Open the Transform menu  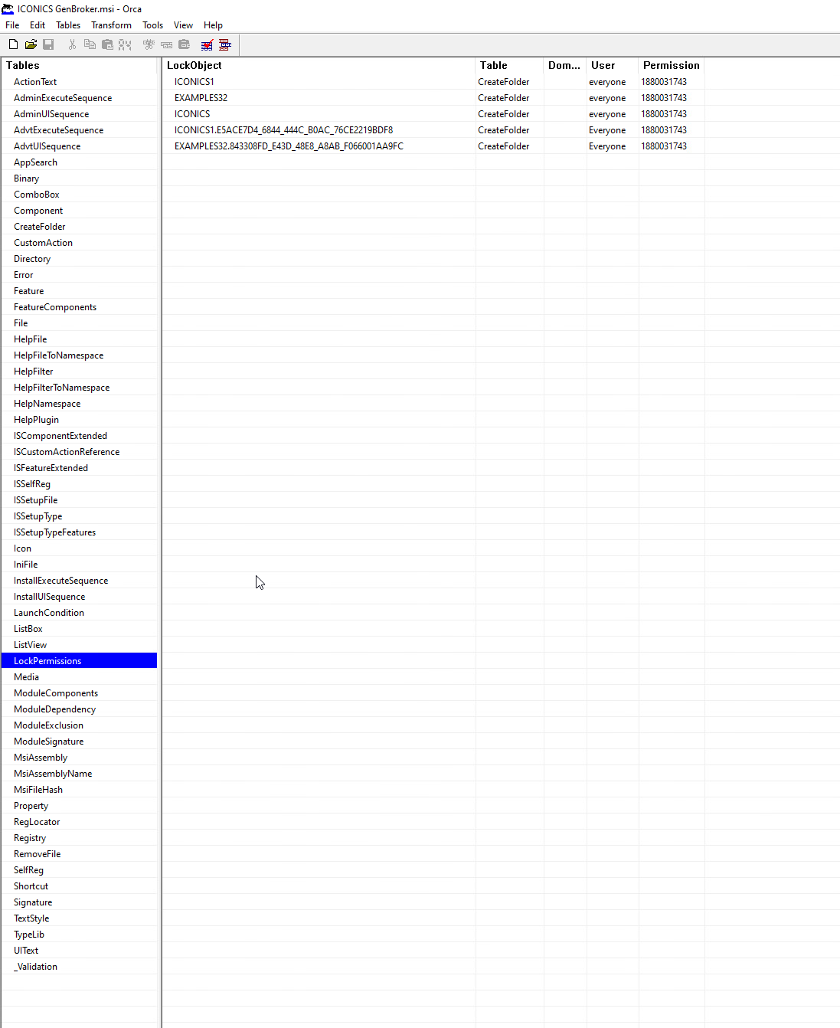(111, 25)
